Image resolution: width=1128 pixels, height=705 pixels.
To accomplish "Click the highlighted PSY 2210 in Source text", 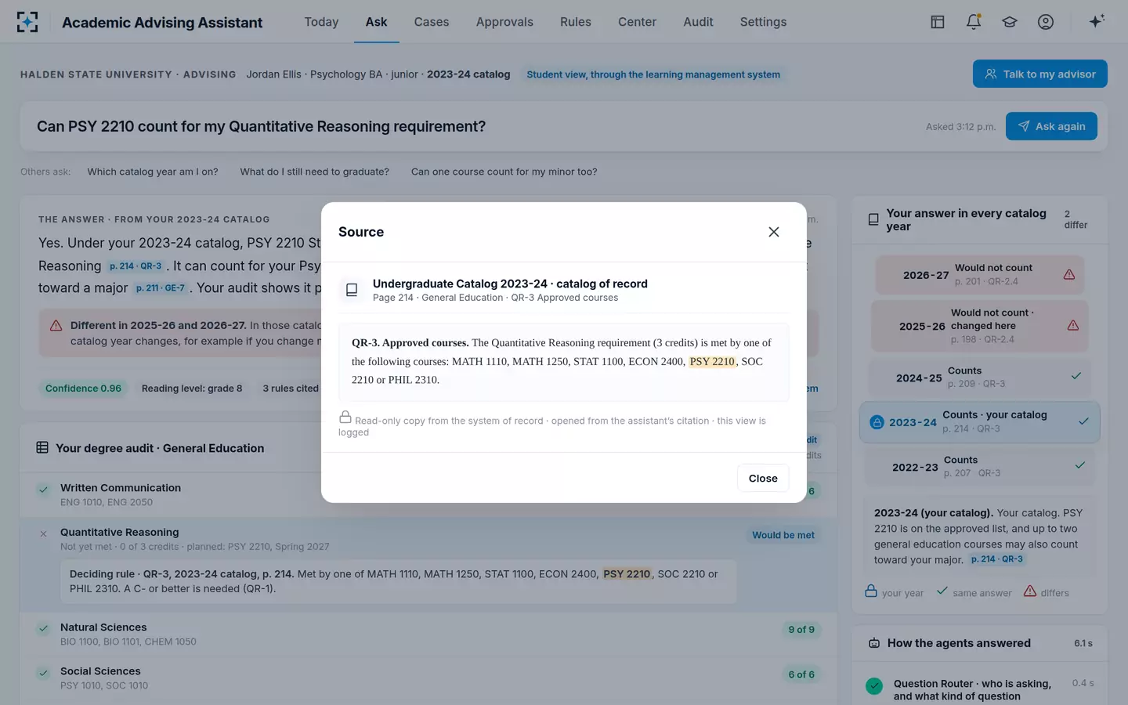I will [x=712, y=361].
